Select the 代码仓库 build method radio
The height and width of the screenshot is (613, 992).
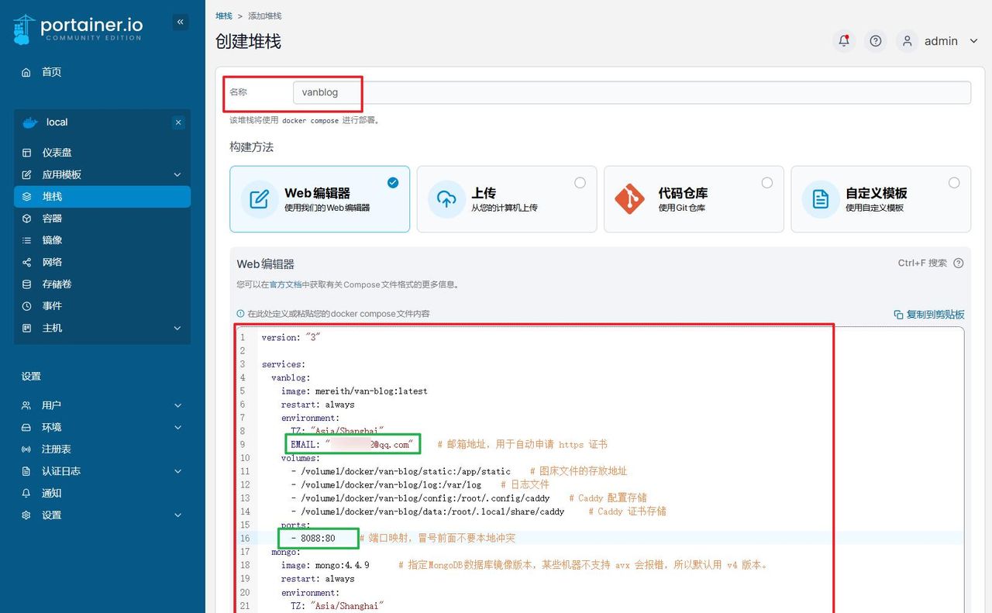tap(767, 183)
